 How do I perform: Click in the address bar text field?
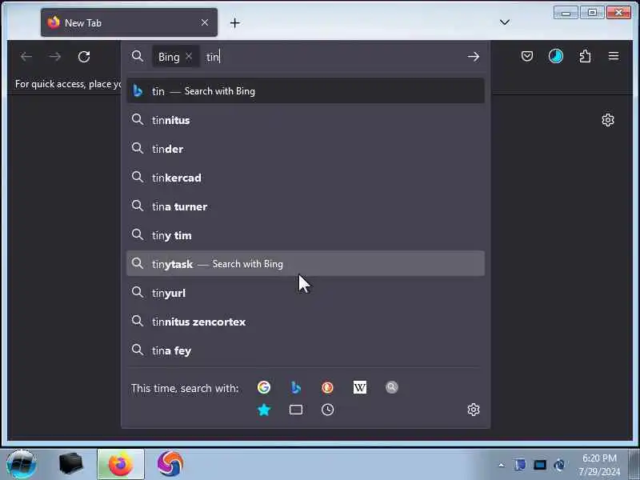333,57
